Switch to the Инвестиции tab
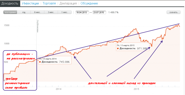Screen dimensions: 185x95 (x=30, y=3)
